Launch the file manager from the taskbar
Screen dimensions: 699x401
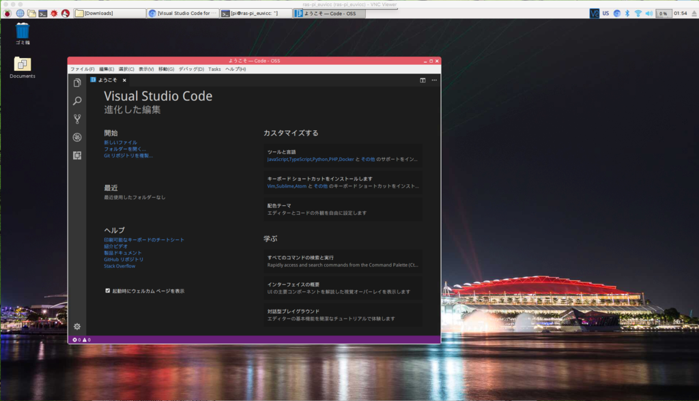31,14
